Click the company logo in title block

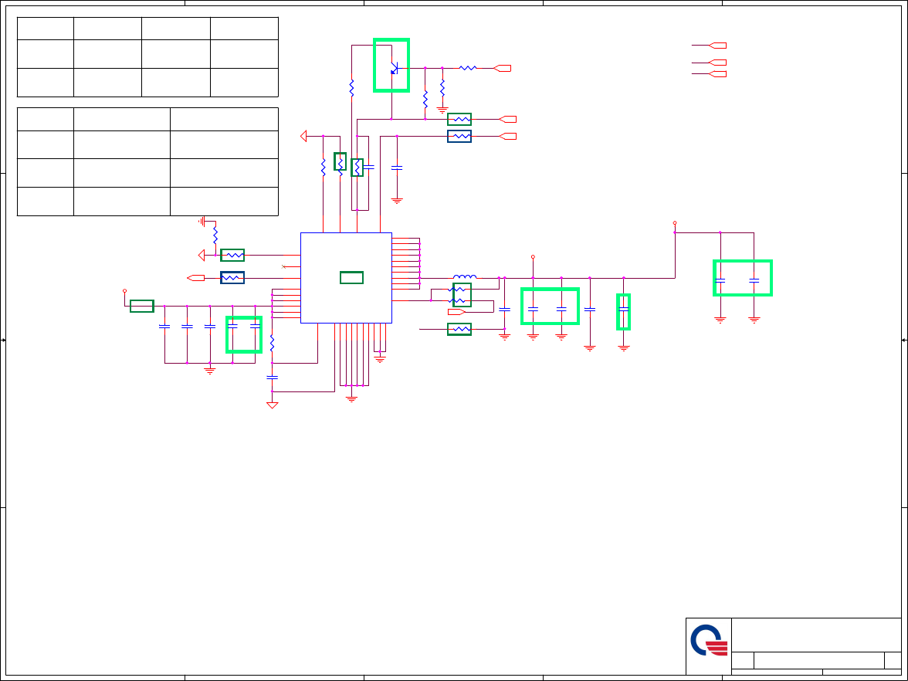tap(709, 640)
